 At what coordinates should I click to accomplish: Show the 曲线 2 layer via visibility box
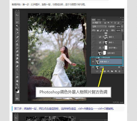click(93, 37)
